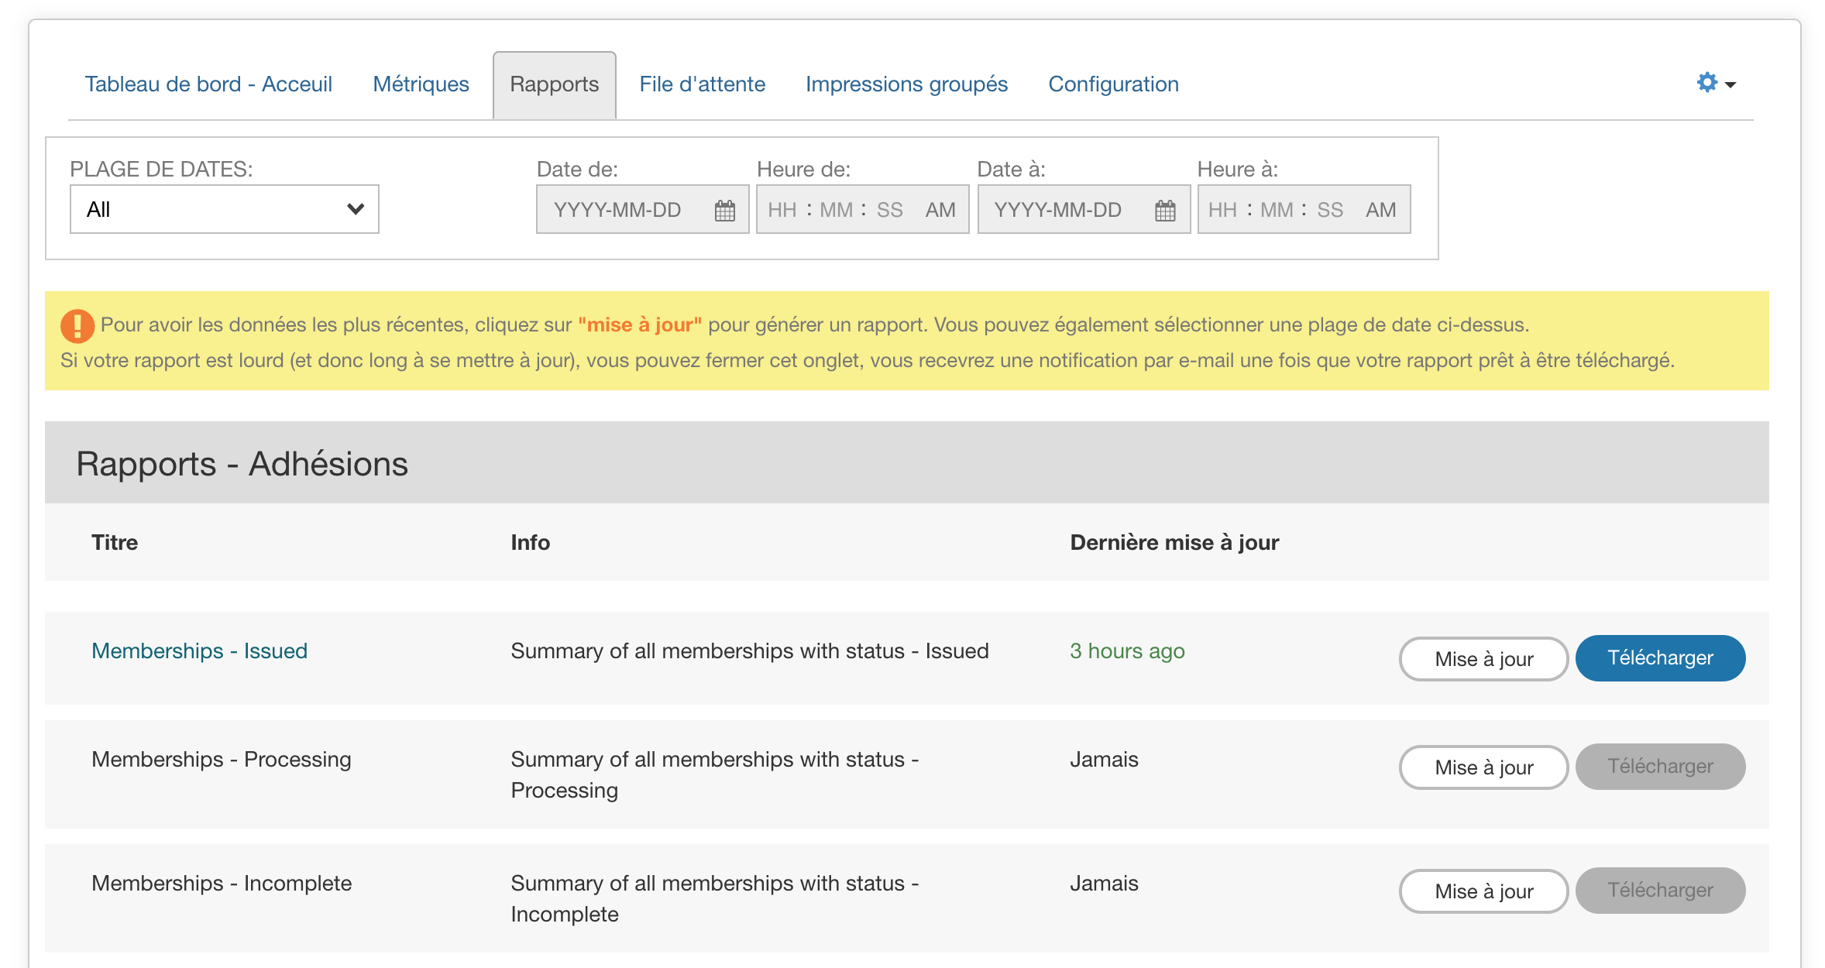Open the Configuration tab
Viewport: 1825px width, 968px height.
click(1113, 84)
